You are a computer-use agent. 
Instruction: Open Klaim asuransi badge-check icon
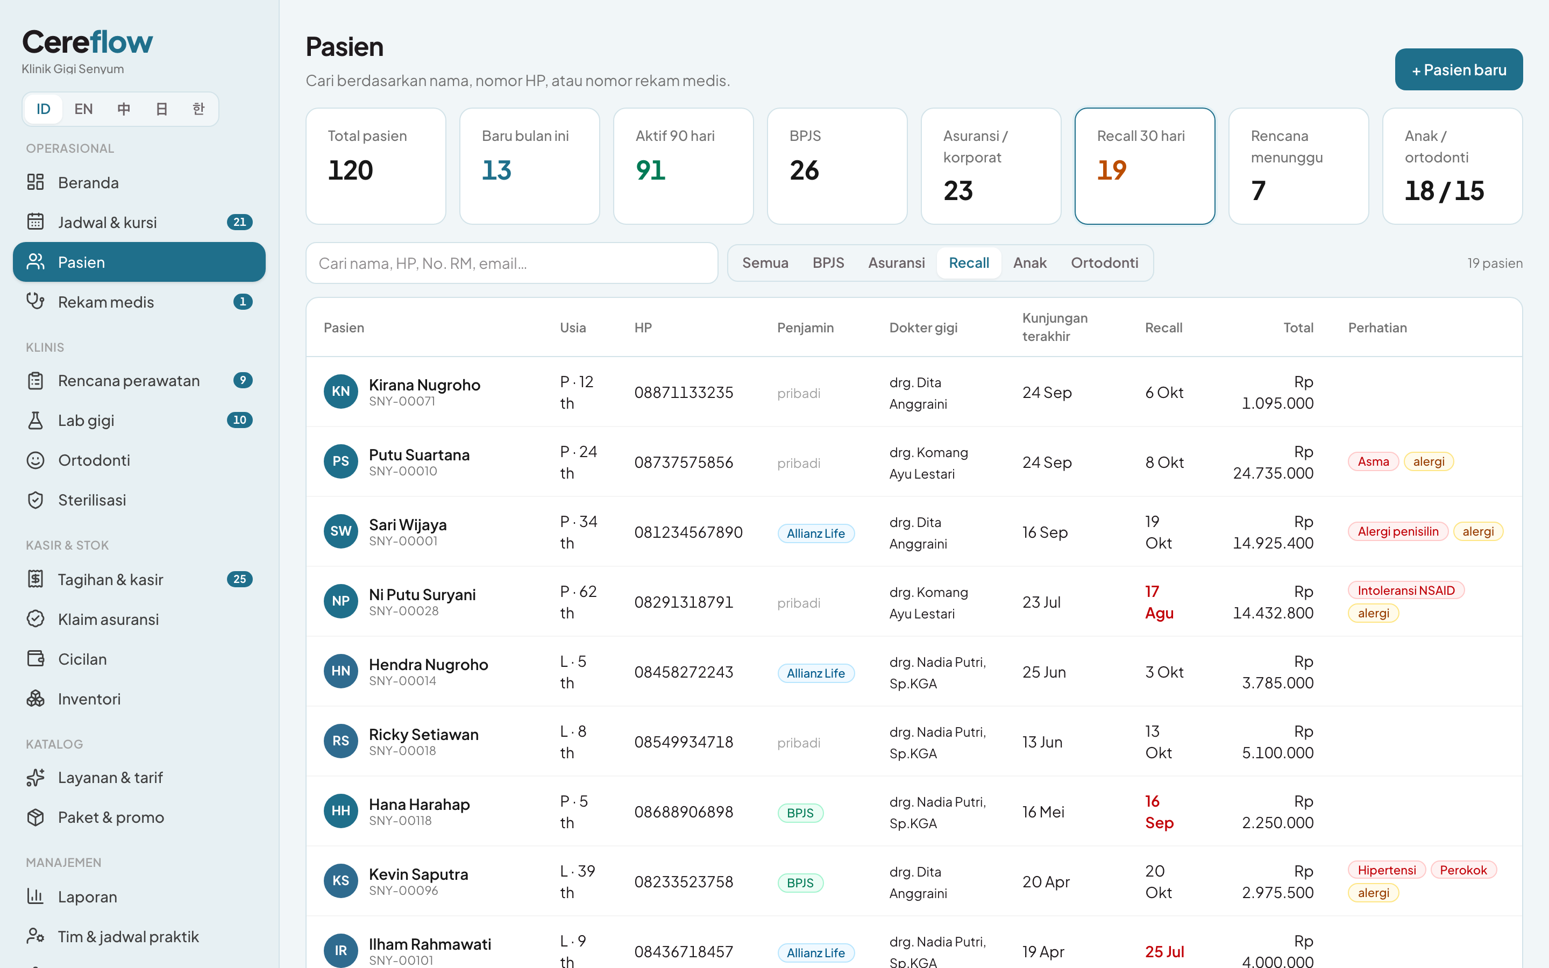(x=35, y=619)
